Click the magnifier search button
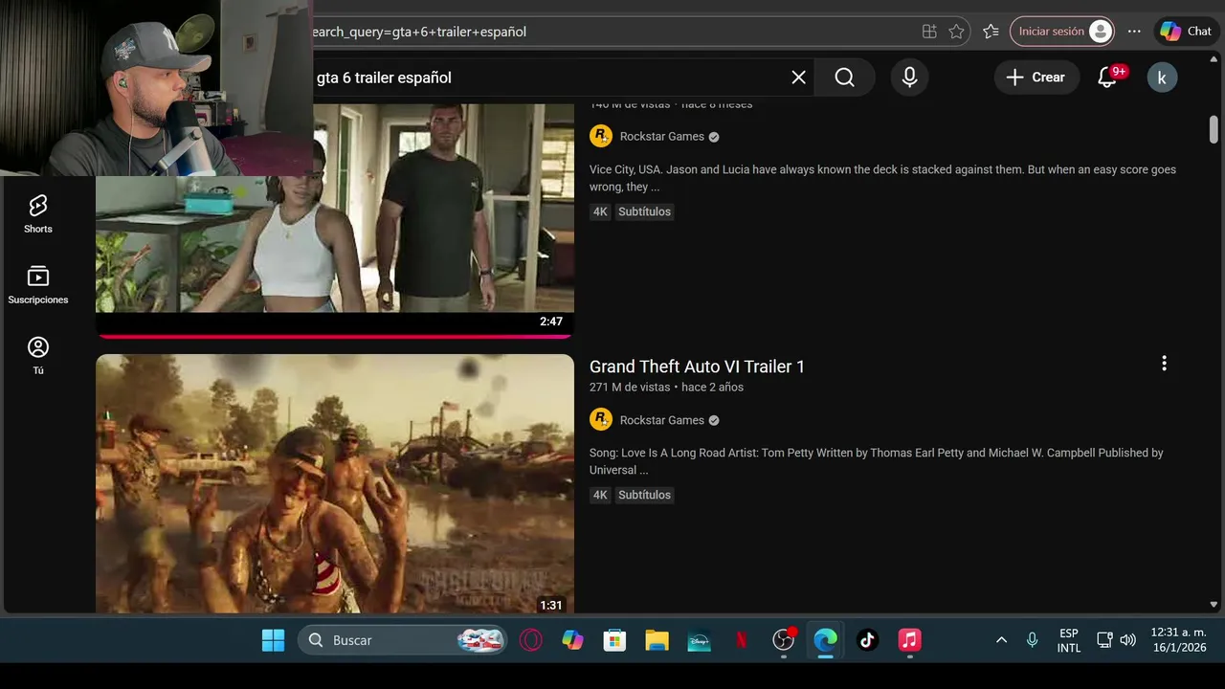The height and width of the screenshot is (689, 1225). click(844, 78)
